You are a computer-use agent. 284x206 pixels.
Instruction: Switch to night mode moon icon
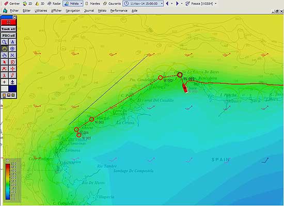coord(13,95)
